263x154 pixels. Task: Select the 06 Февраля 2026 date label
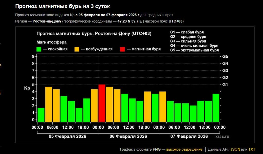point(128,136)
